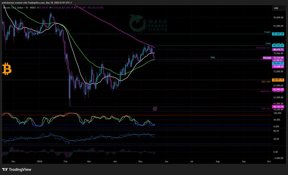Click the 2026 label on time axis
The image size is (288, 175).
[40, 161]
